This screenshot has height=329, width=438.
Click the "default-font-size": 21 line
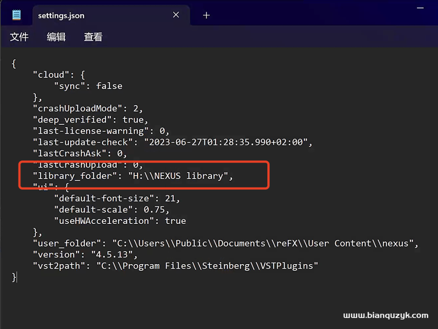pos(117,198)
